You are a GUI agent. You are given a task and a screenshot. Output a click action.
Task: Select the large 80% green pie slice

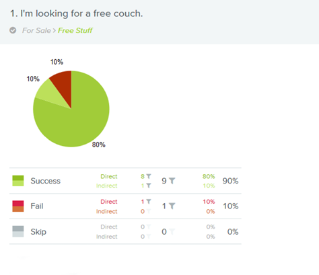[x=79, y=121]
